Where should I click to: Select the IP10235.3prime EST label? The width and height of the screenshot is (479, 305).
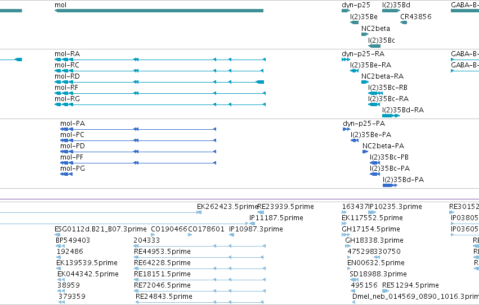(395, 207)
